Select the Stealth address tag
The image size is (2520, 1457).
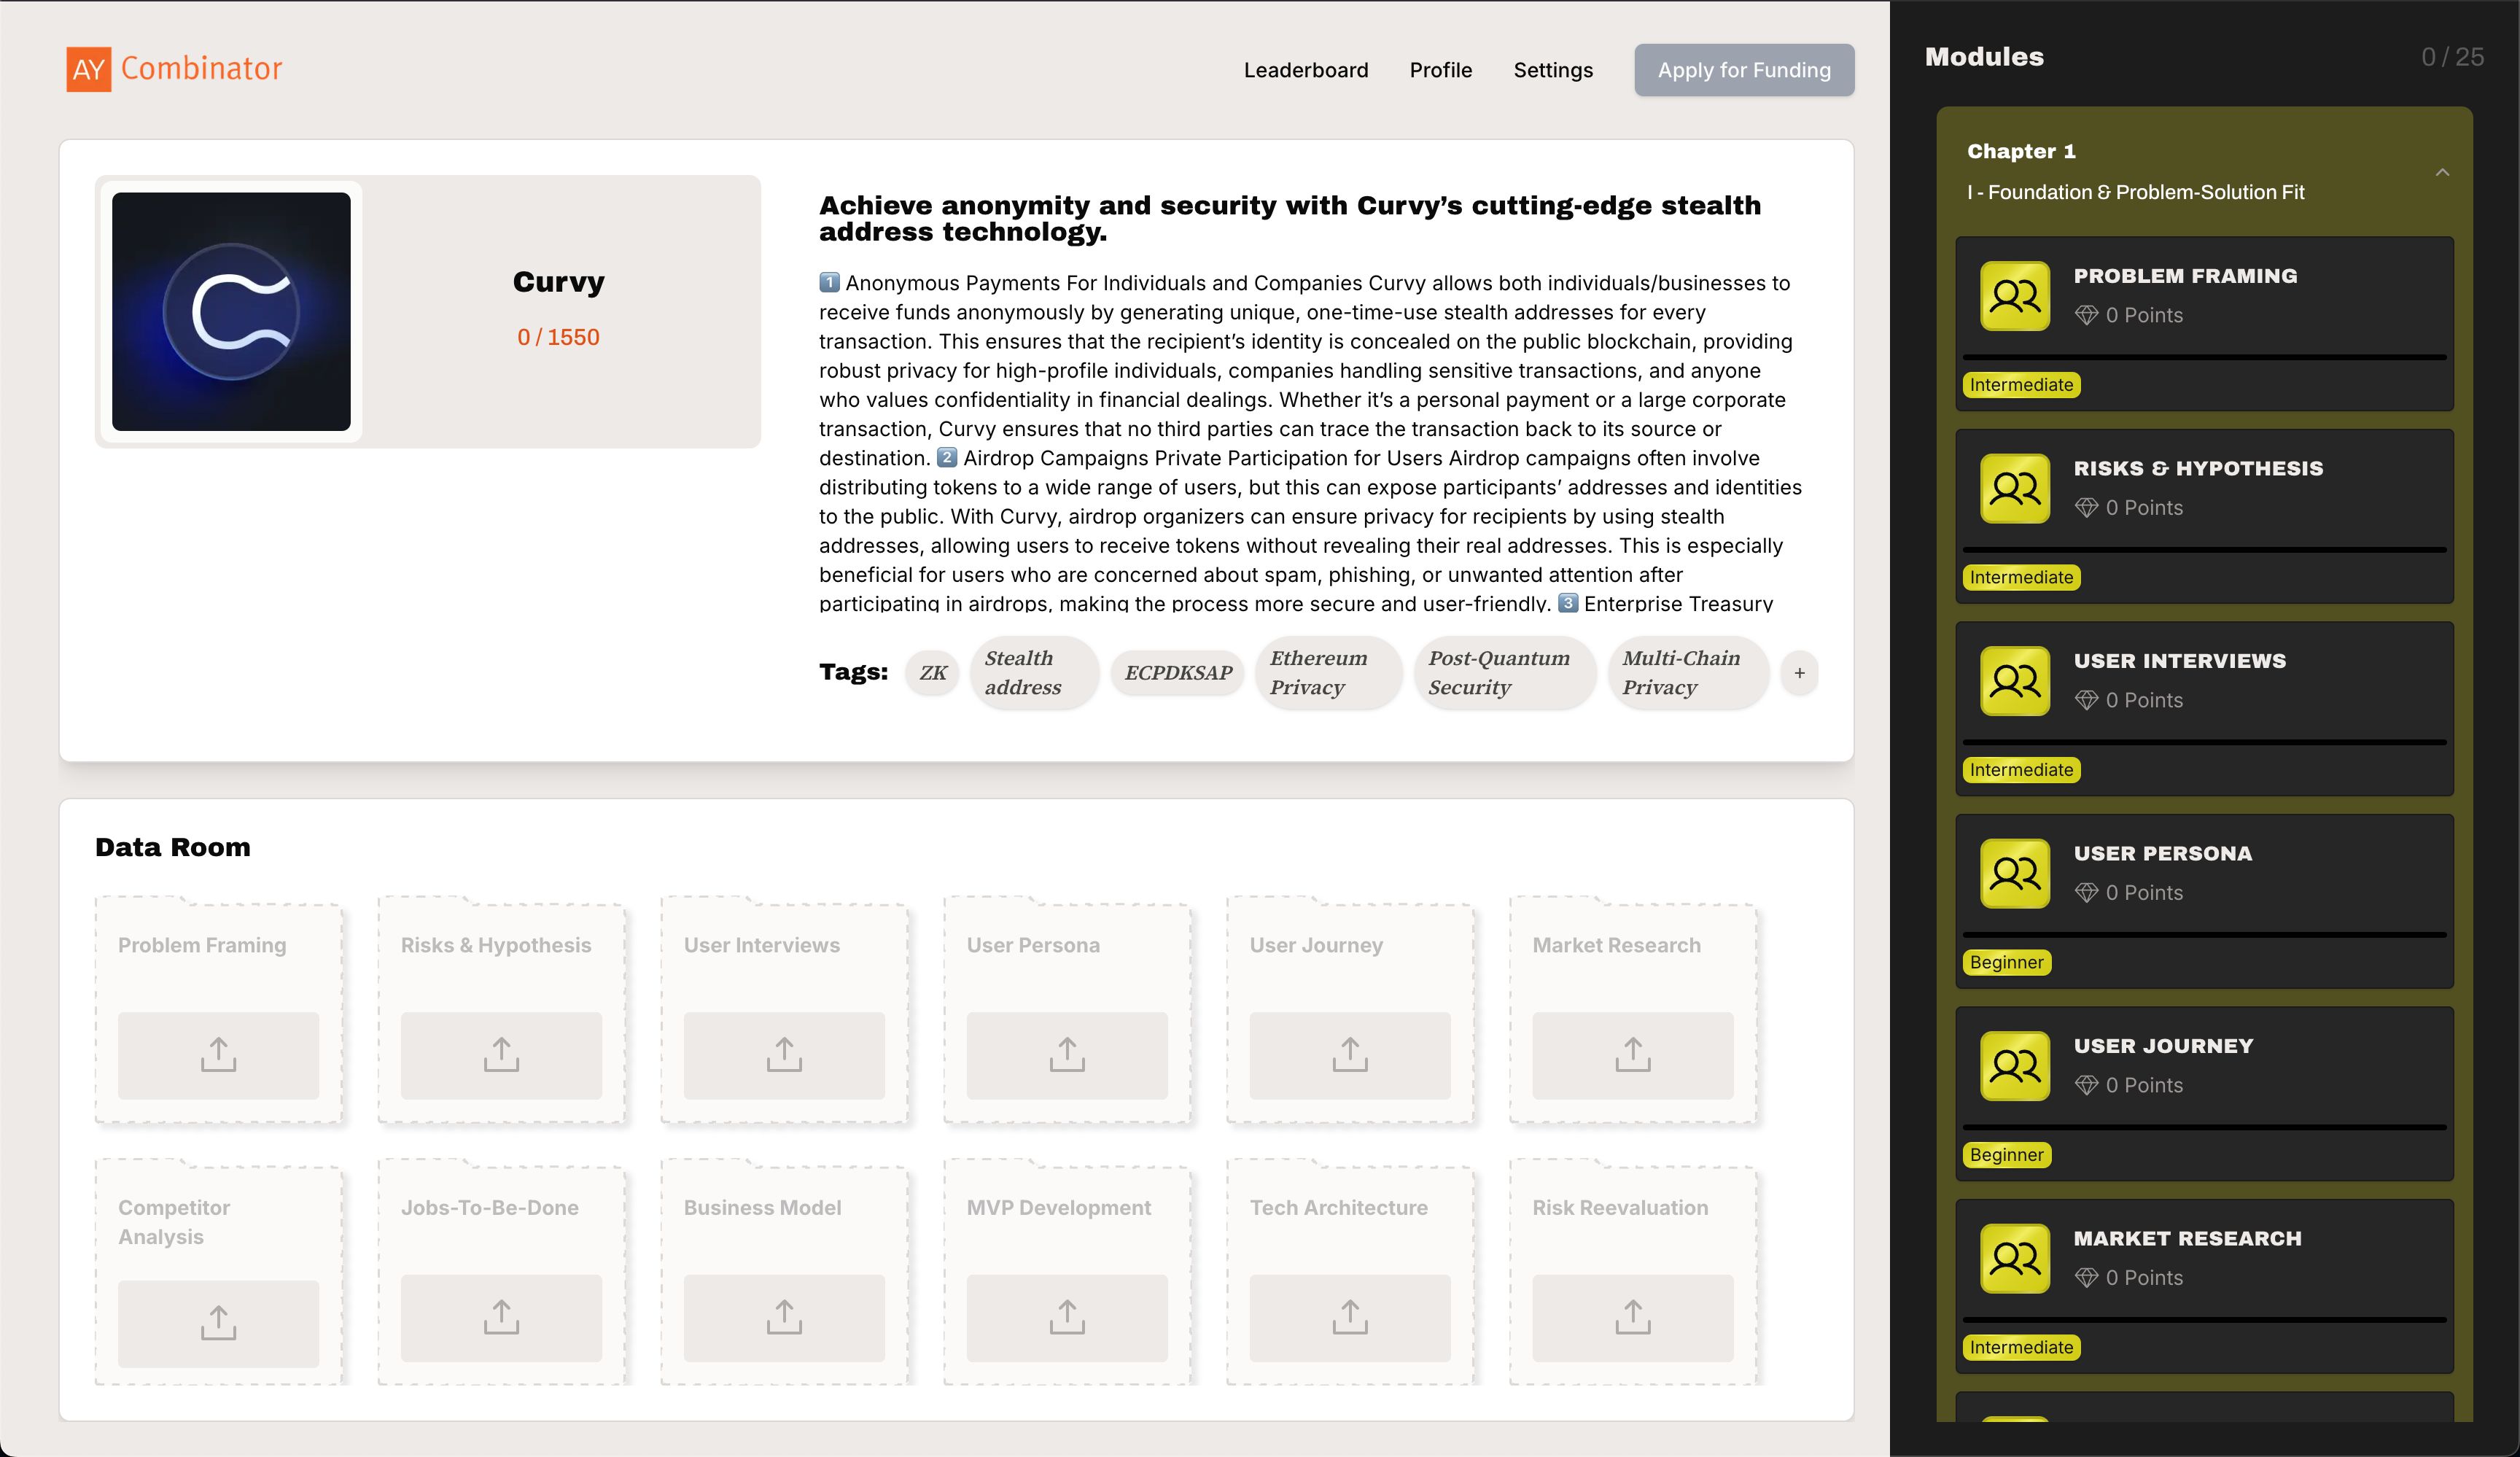pyautogui.click(x=1033, y=673)
